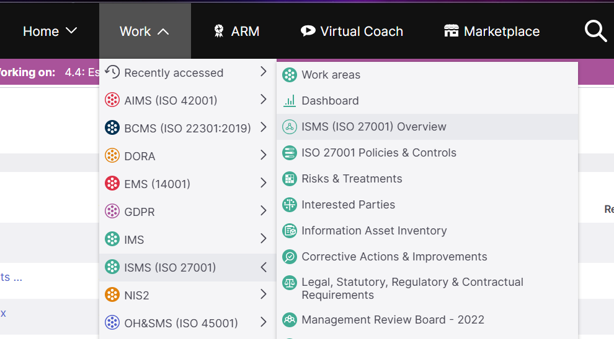The width and height of the screenshot is (614, 339).
Task: Click the Management Review Board people icon
Action: (x=290, y=319)
